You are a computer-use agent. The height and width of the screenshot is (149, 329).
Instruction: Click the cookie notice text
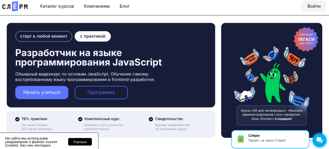[31, 142]
